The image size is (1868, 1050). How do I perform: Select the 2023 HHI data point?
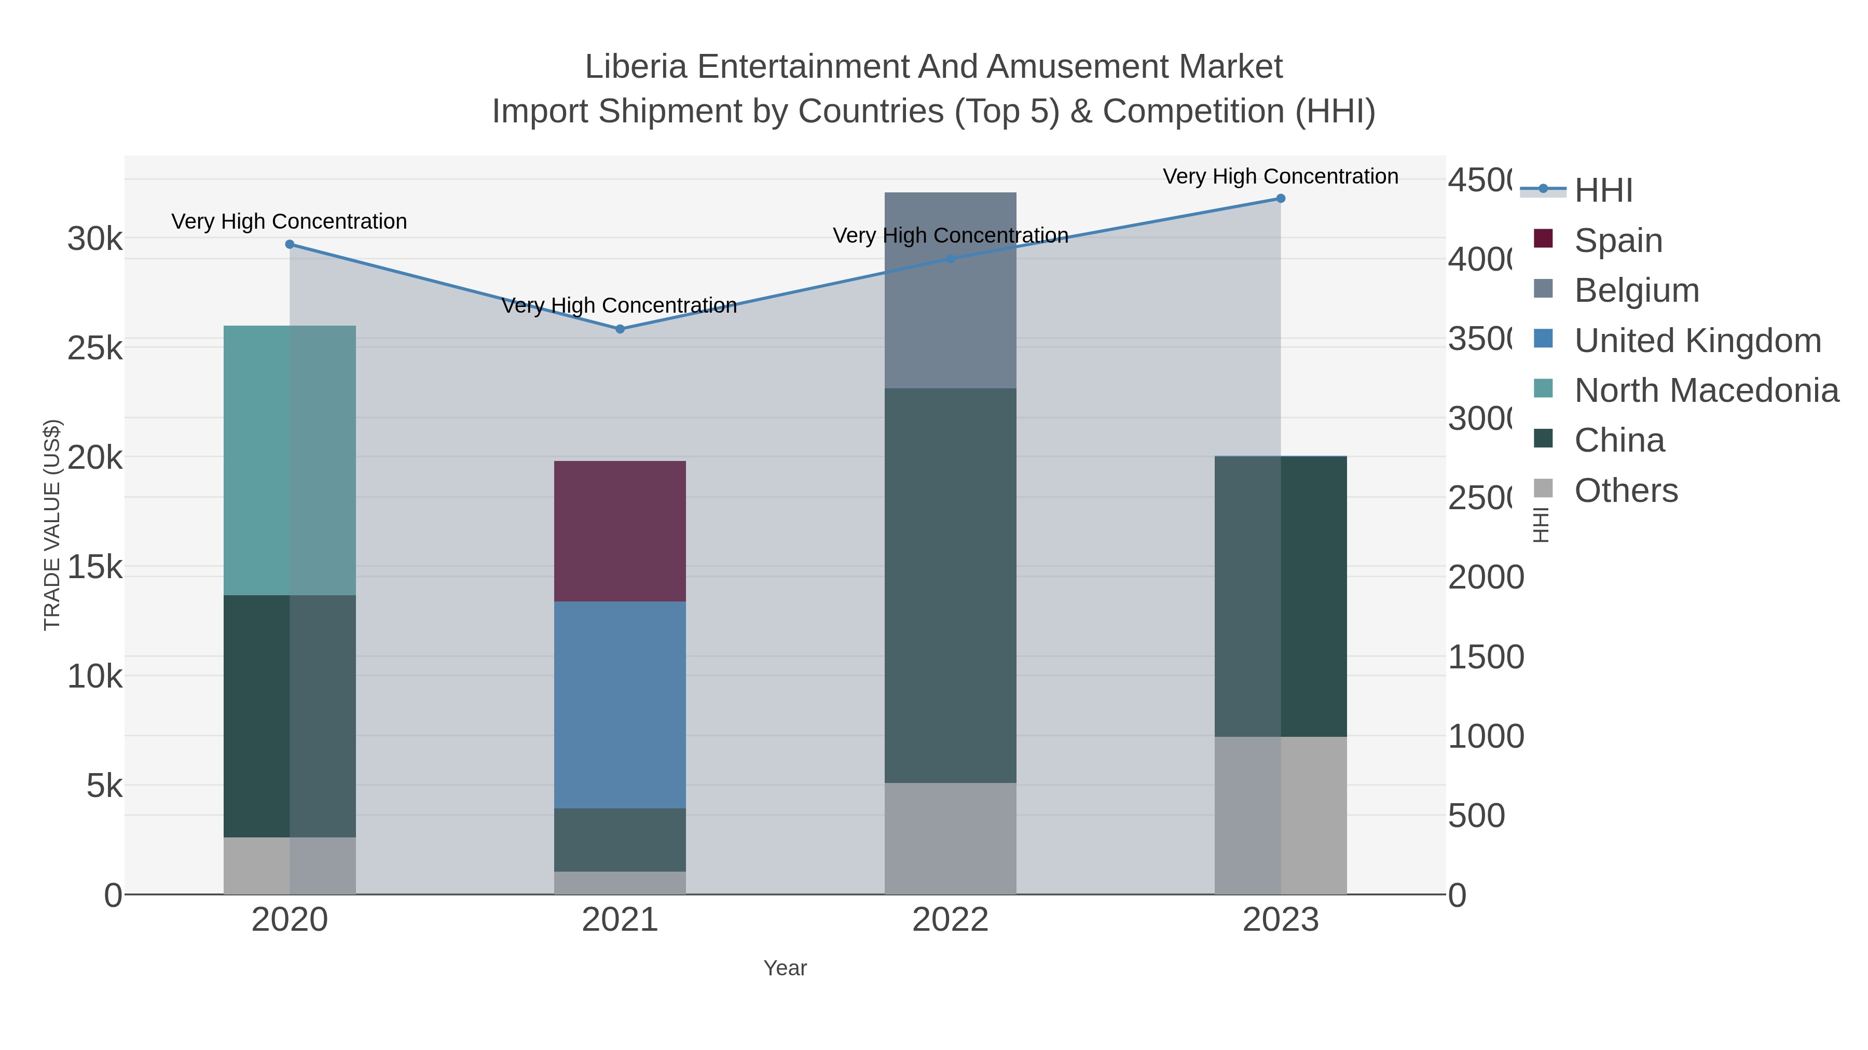click(1281, 199)
